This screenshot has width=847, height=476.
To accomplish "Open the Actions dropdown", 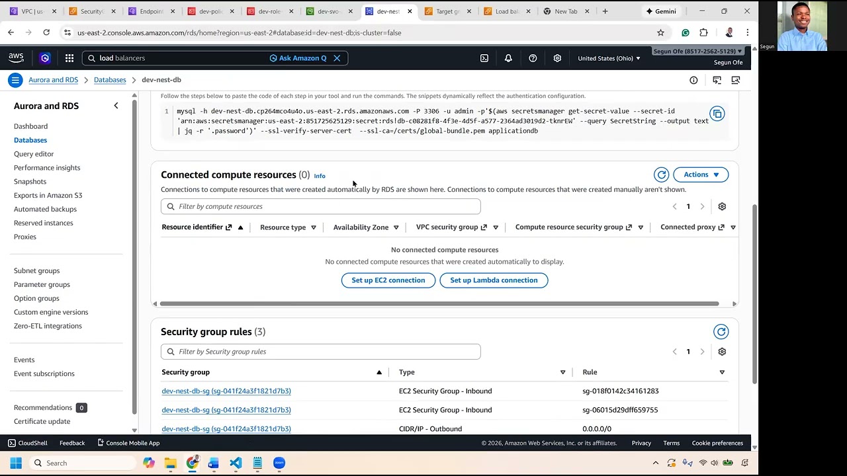I will click(x=701, y=175).
